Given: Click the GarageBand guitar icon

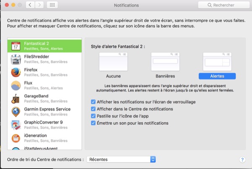Looking at the screenshot, I should click(x=16, y=99).
